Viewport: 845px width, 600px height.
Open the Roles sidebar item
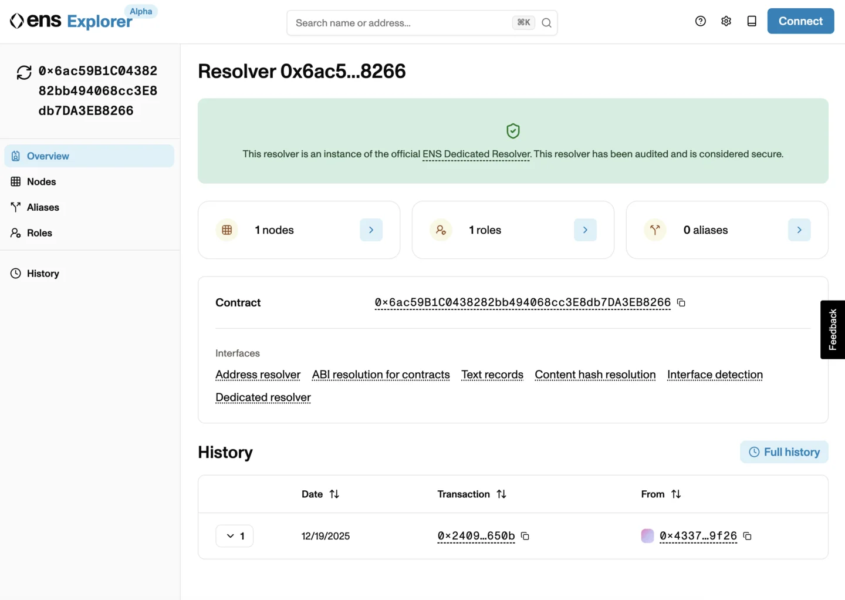(39, 232)
